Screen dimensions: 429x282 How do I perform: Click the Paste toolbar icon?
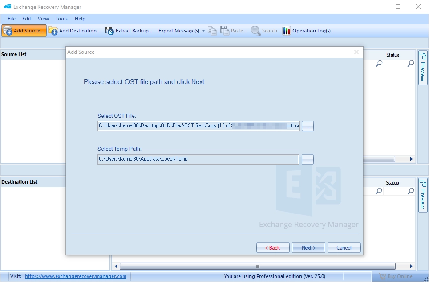pos(226,30)
